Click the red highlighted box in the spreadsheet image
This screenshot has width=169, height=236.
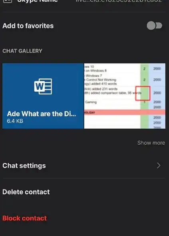pos(143,93)
